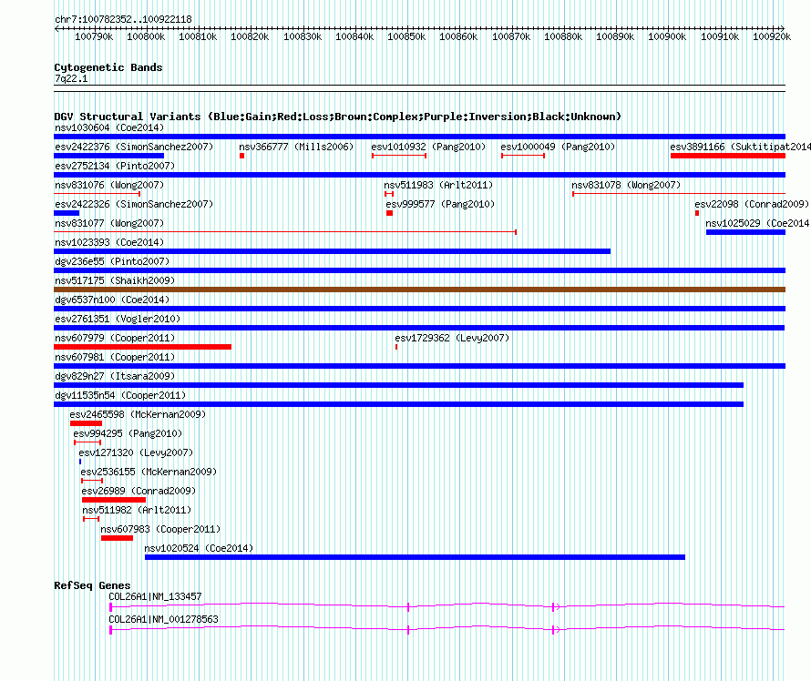Select the nsv607979 (Cooper2011) red loss bar
The height and width of the screenshot is (681, 811).
pos(142,347)
